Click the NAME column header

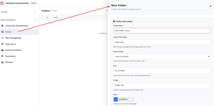[55, 17]
